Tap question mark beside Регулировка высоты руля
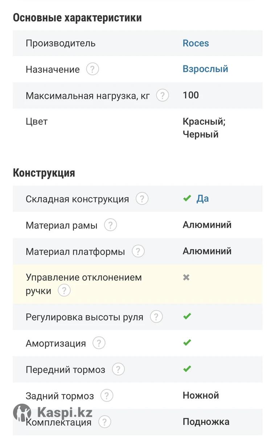The width and height of the screenshot is (275, 436). [156, 316]
